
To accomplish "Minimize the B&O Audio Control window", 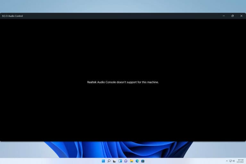I will tap(224, 16).
